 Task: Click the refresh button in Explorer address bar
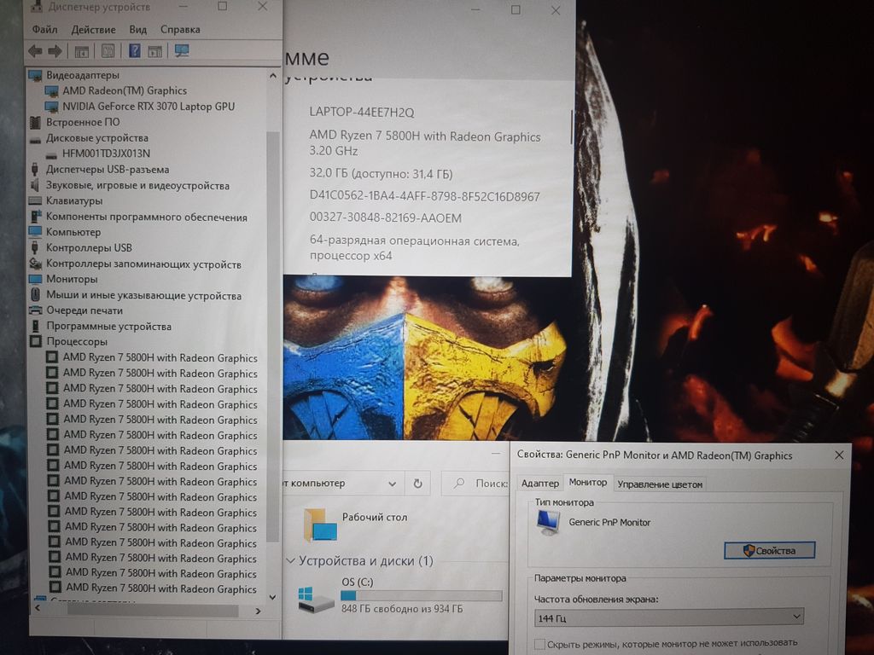[x=417, y=484]
